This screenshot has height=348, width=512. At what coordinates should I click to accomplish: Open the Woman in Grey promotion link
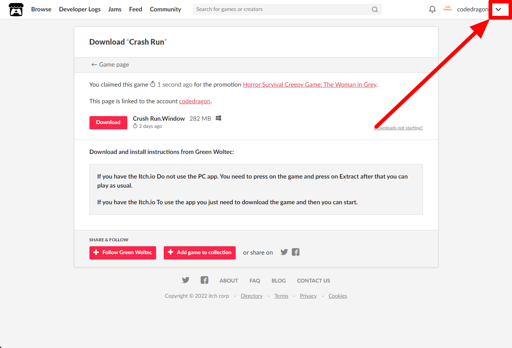310,85
